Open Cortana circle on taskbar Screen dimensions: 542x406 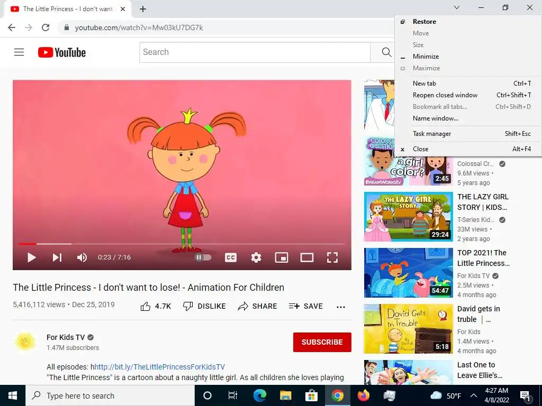(207, 395)
